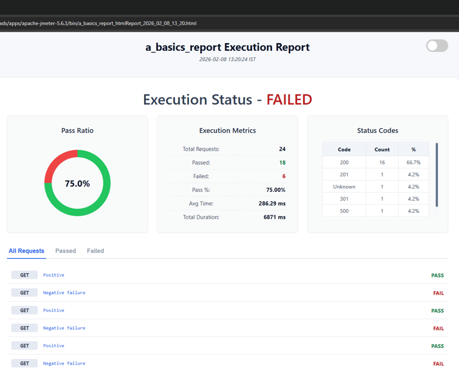
Task: Click the 4.2% cell in the 500 row
Action: pos(414,211)
